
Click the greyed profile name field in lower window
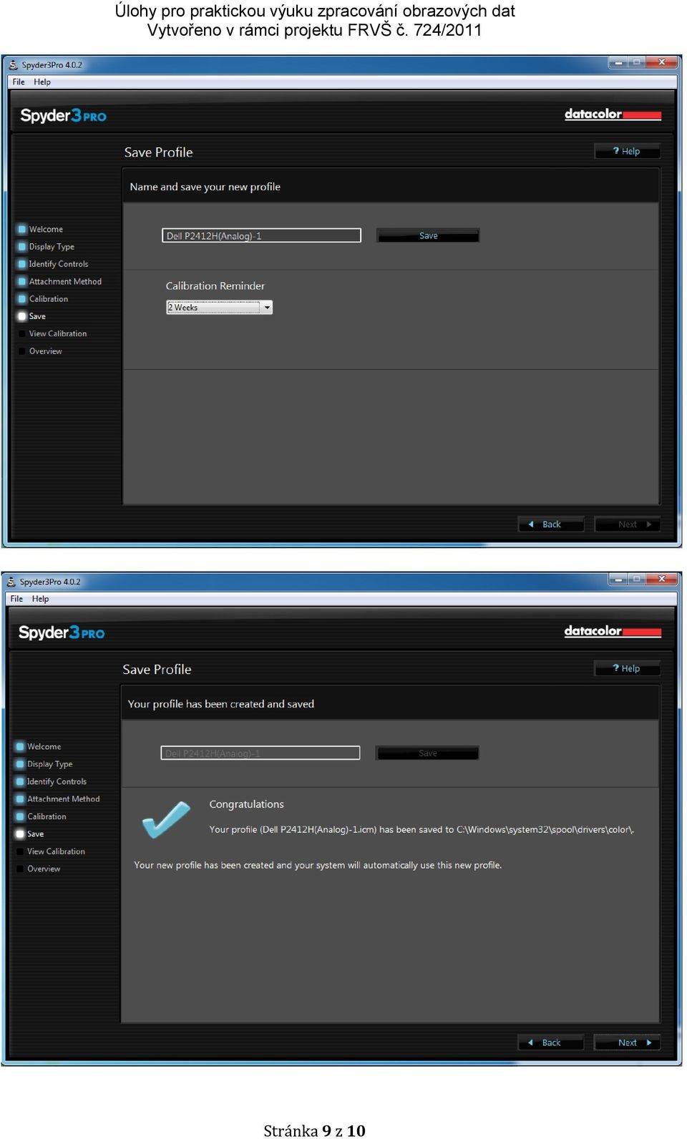click(260, 753)
